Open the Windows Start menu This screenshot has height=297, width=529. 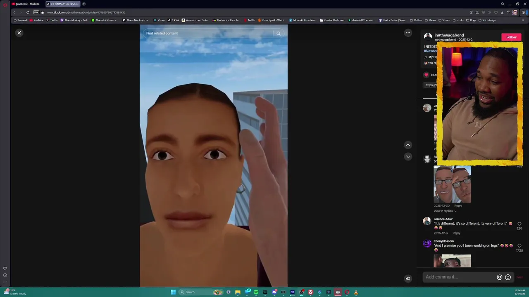(x=173, y=292)
